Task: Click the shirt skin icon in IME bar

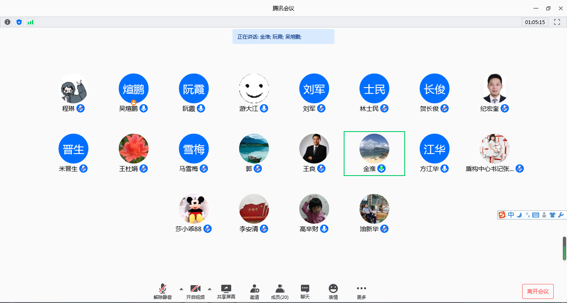Action: coord(552,215)
